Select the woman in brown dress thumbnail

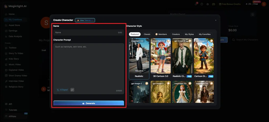204,92
